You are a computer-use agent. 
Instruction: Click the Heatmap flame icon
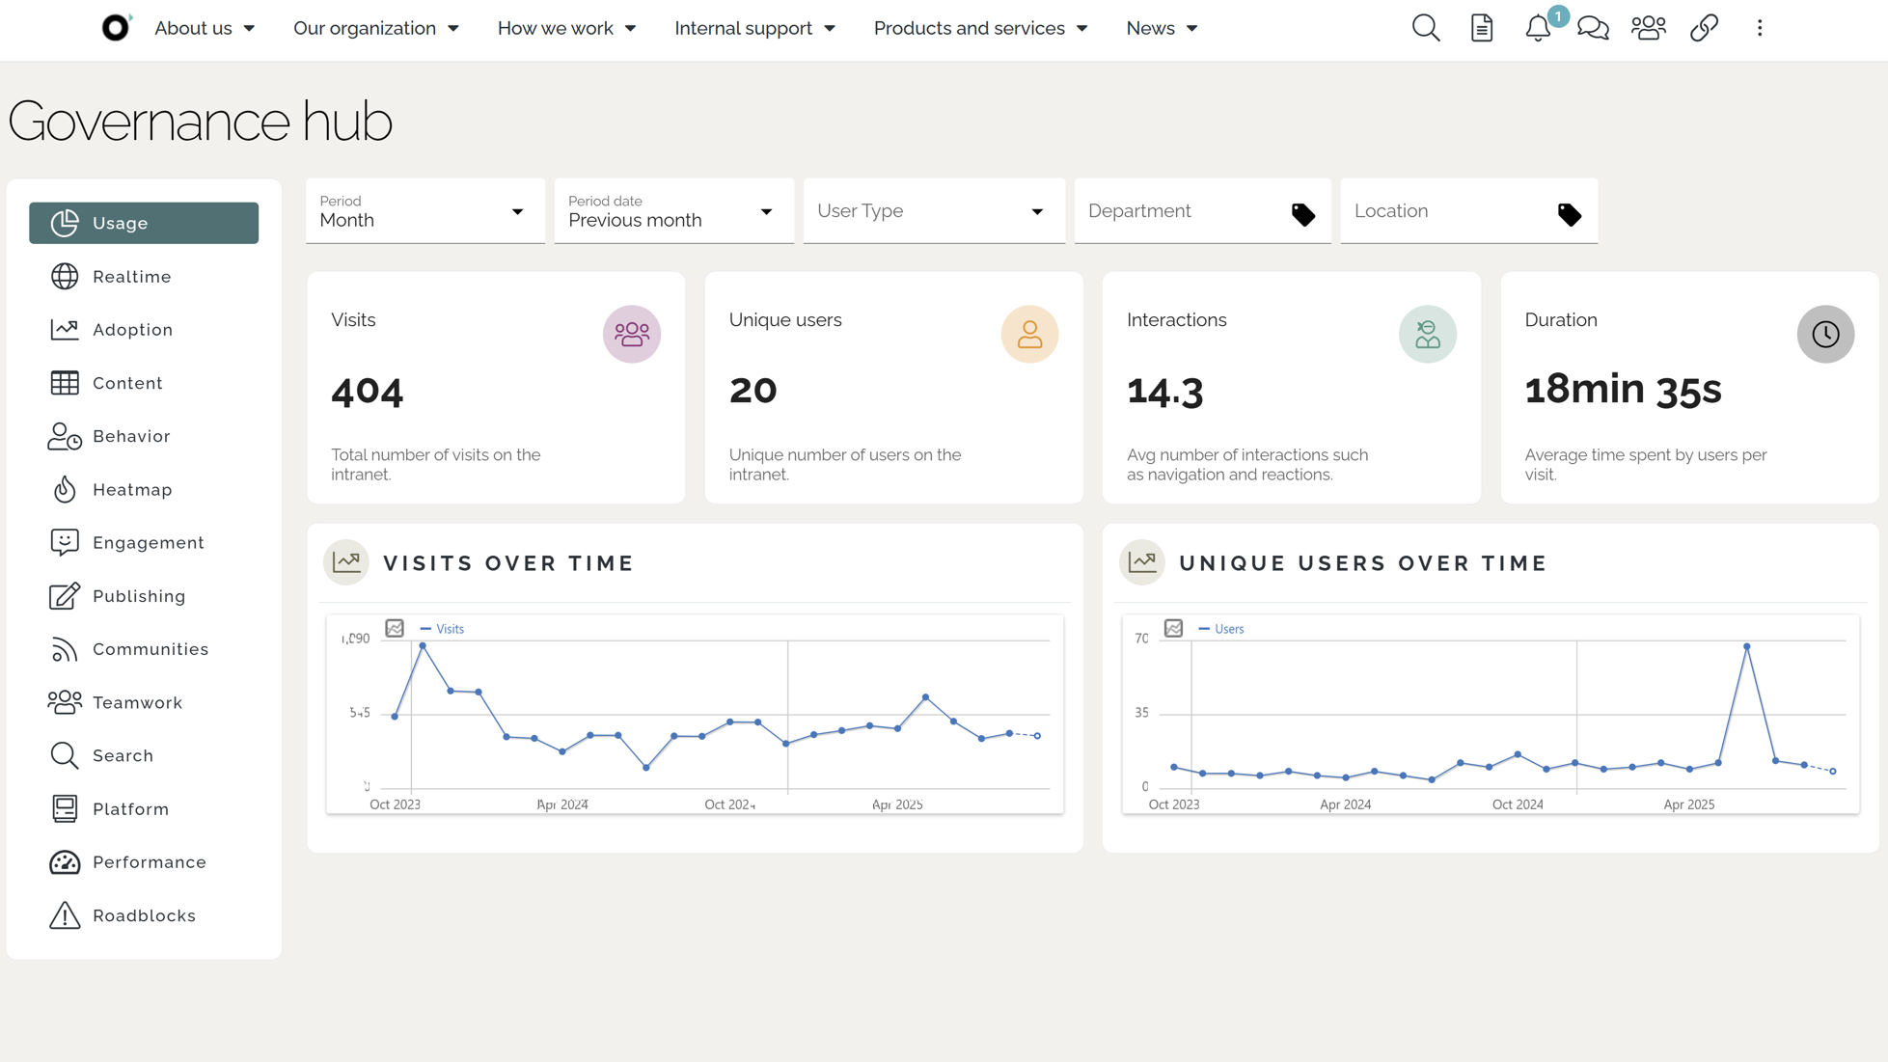[65, 489]
